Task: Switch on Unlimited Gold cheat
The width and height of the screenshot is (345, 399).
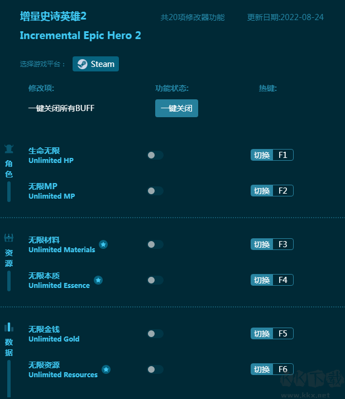Action: 155,334
